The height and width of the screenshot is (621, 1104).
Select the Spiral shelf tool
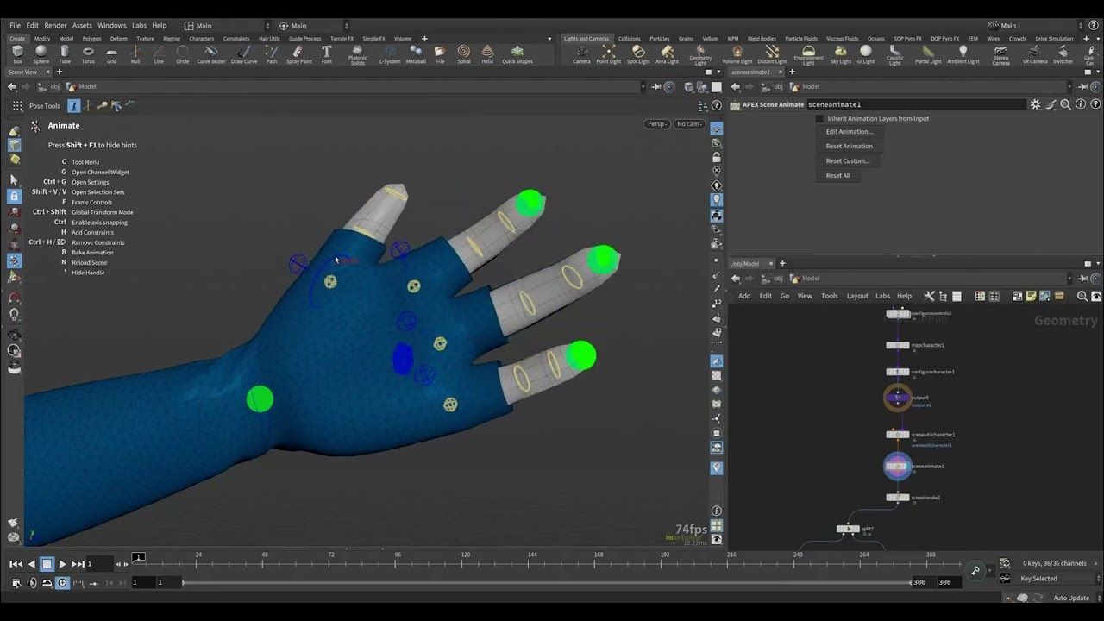464,54
